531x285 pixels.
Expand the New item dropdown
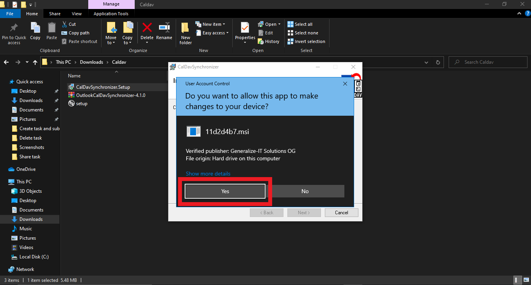213,24
